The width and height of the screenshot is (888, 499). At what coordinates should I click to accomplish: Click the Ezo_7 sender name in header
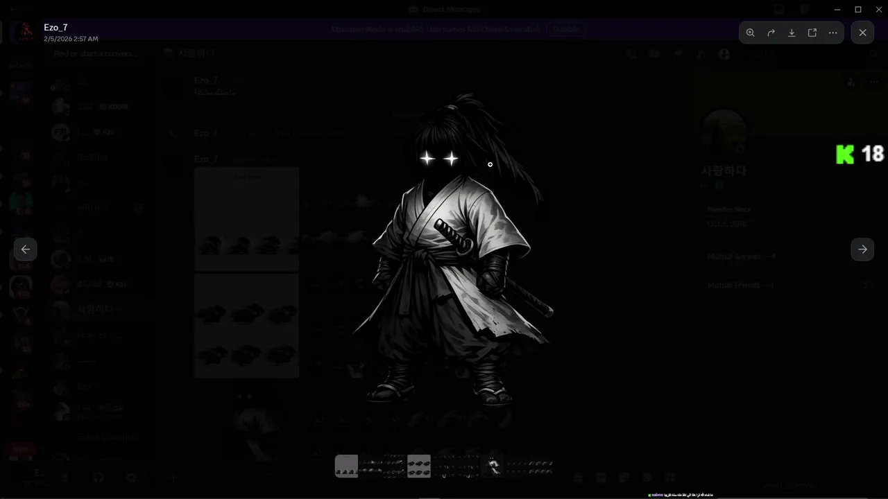(55, 28)
